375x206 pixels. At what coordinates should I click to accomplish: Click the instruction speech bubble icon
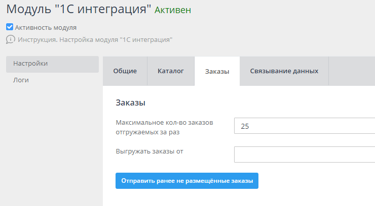pyautogui.click(x=10, y=39)
